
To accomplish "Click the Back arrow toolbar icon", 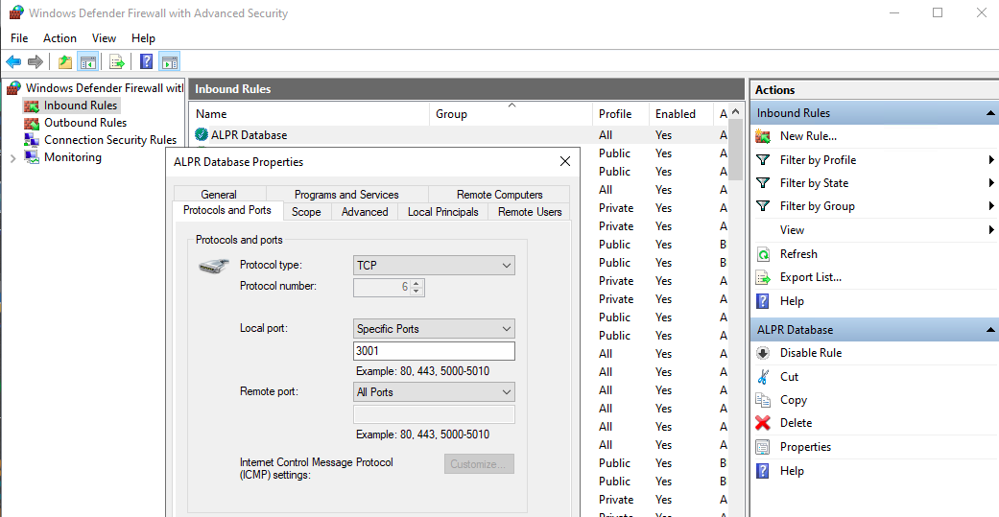I will (13, 61).
